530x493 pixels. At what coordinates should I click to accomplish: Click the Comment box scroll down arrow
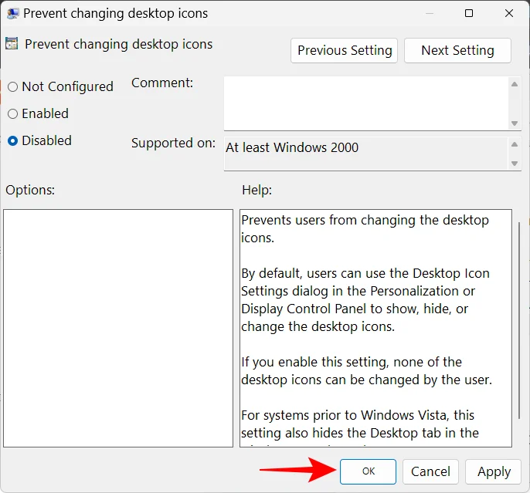click(515, 123)
